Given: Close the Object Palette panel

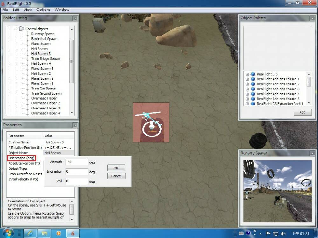Looking at the screenshot, I should coord(313,18).
